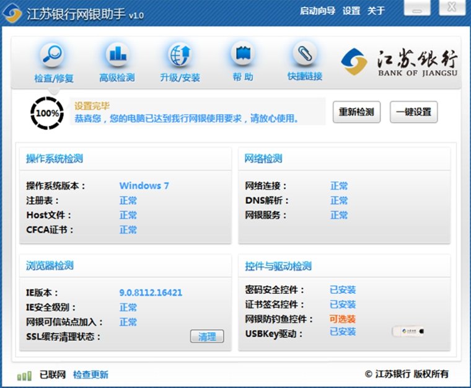The height and width of the screenshot is (388, 471).
Task: Click the Windows 7 version value
Action: pos(144,185)
